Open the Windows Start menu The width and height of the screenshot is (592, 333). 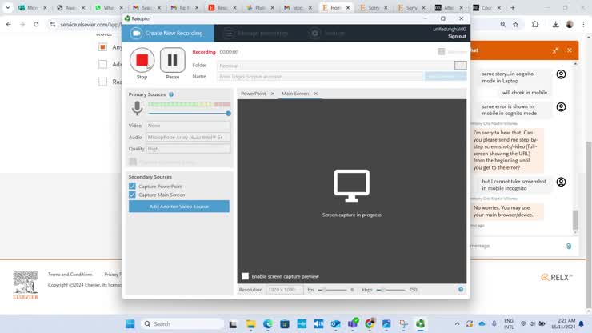click(x=130, y=324)
